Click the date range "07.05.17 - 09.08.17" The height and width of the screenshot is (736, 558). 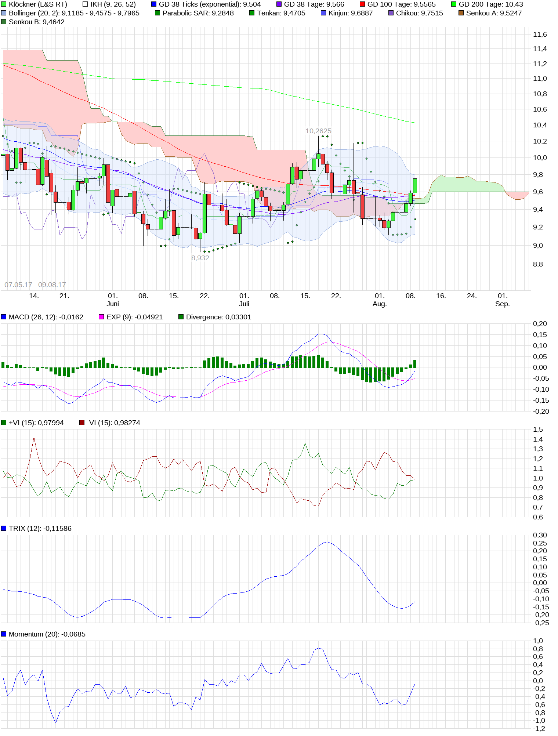[x=35, y=285]
